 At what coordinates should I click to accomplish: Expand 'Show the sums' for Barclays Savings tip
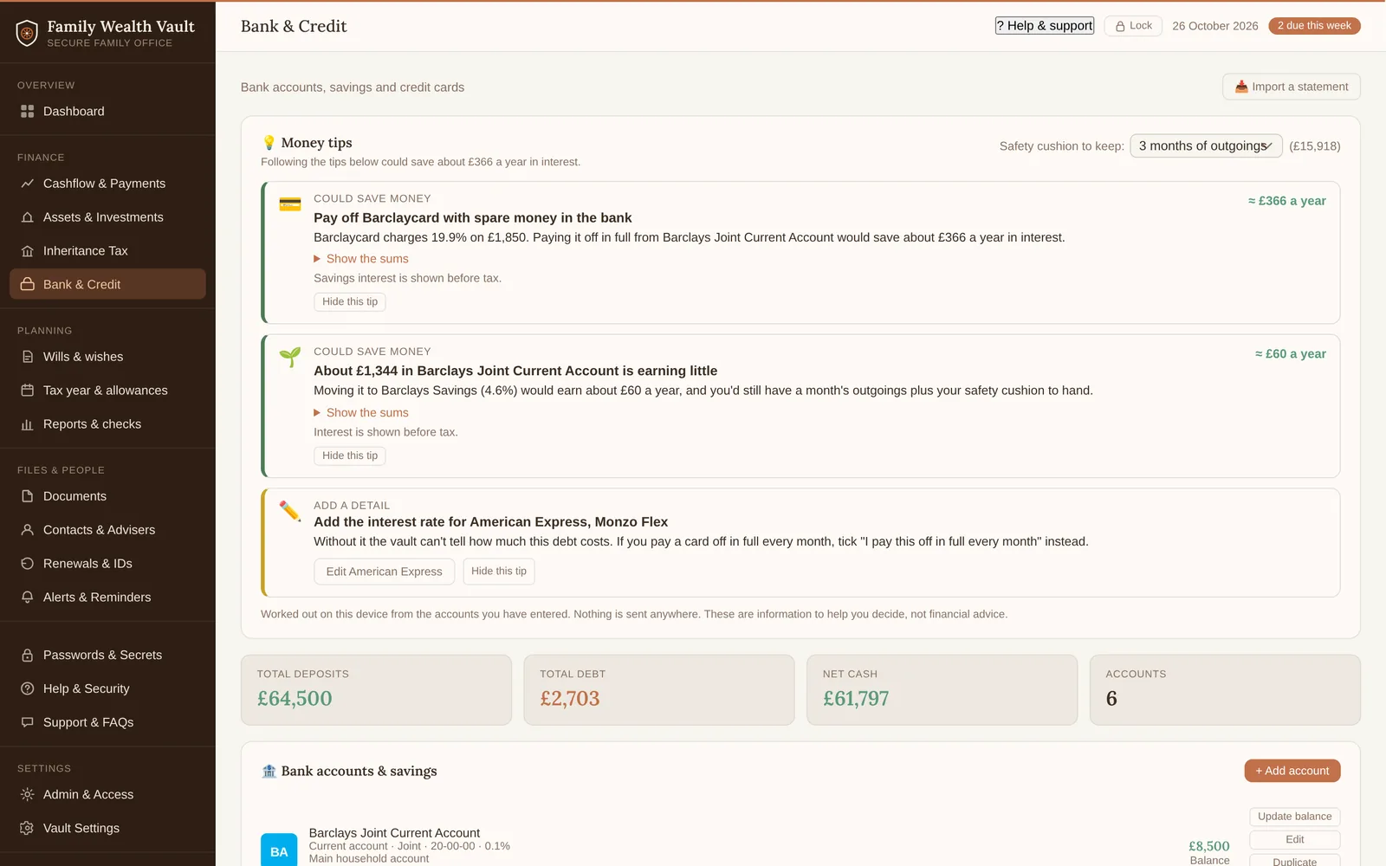361,413
